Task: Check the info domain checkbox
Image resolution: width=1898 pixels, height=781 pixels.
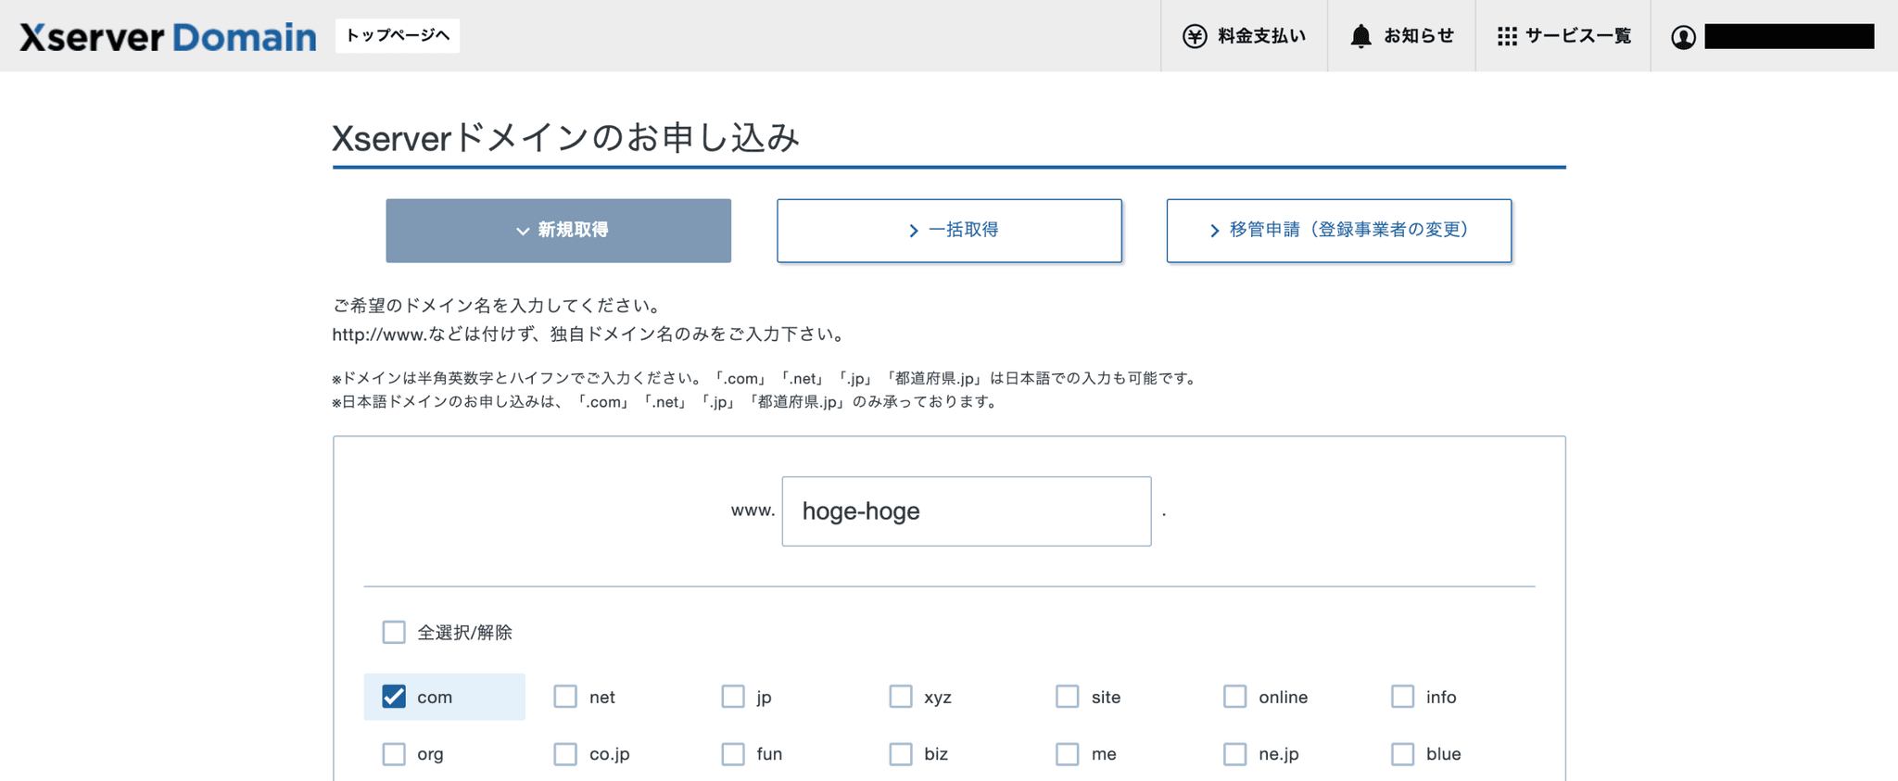Action: [x=1403, y=697]
